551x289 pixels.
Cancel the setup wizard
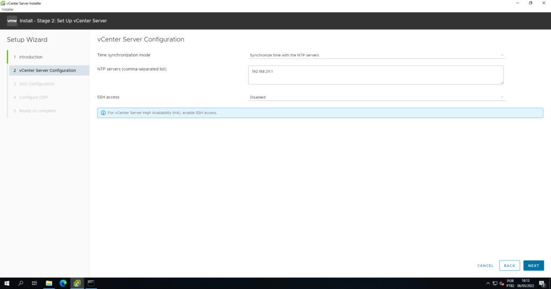[x=485, y=265]
